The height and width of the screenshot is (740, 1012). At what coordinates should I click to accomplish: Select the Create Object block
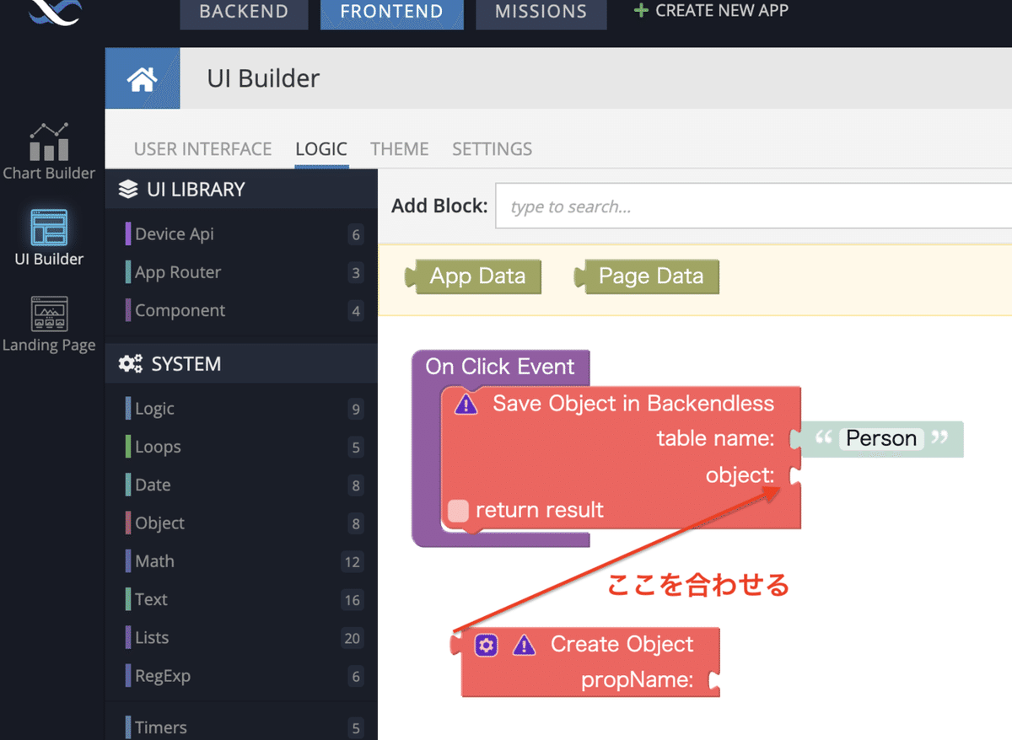tap(585, 662)
